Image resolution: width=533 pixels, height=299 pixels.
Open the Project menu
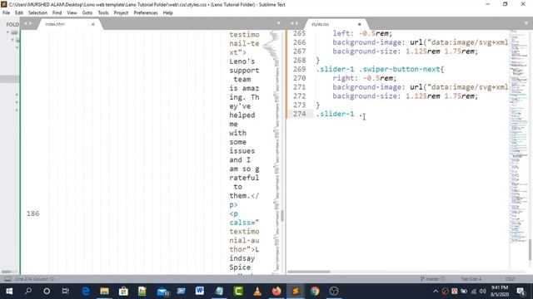pos(121,13)
